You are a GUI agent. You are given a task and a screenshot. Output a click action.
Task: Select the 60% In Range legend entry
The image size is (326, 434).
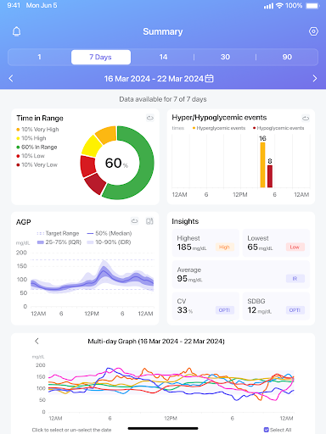(37, 147)
